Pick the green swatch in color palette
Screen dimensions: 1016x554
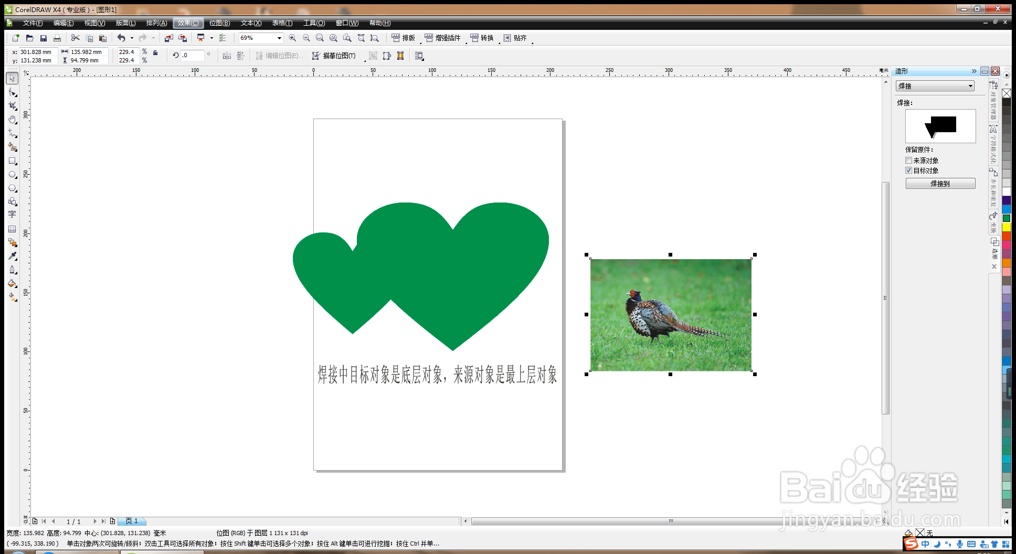coord(1007,218)
